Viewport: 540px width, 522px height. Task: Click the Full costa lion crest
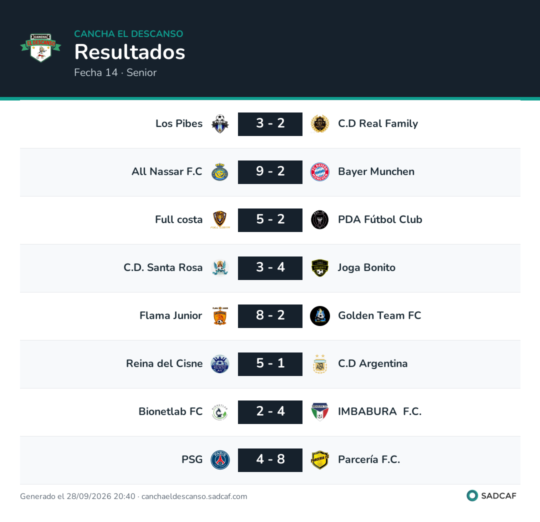219,220
